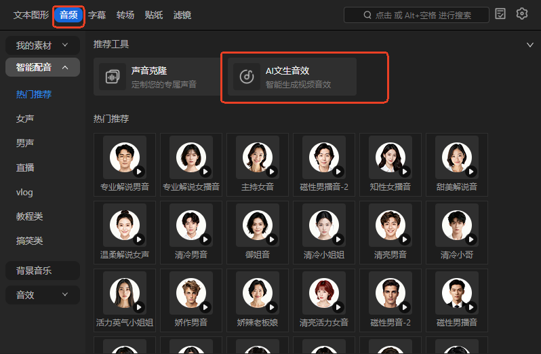Image resolution: width=541 pixels, height=354 pixels.
Task: Click the 知性女播音 label
Action: pyautogui.click(x=390, y=187)
